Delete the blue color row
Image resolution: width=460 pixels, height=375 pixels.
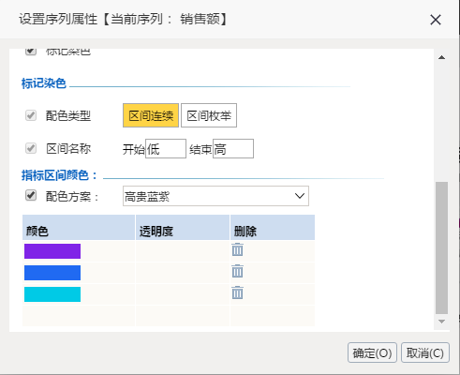point(237,271)
